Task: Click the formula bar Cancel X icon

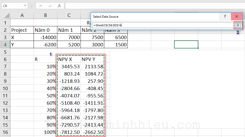Action: click(41, 5)
